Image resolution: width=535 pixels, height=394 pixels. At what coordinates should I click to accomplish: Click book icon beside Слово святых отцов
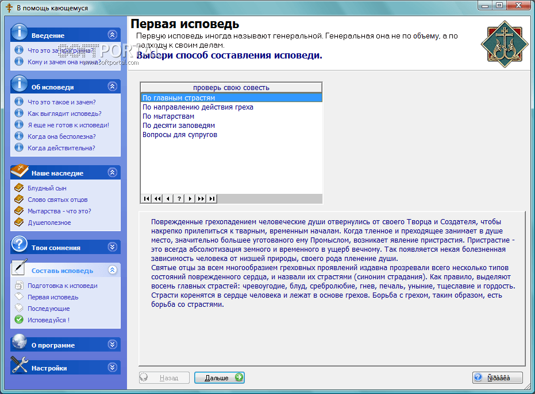click(x=19, y=199)
